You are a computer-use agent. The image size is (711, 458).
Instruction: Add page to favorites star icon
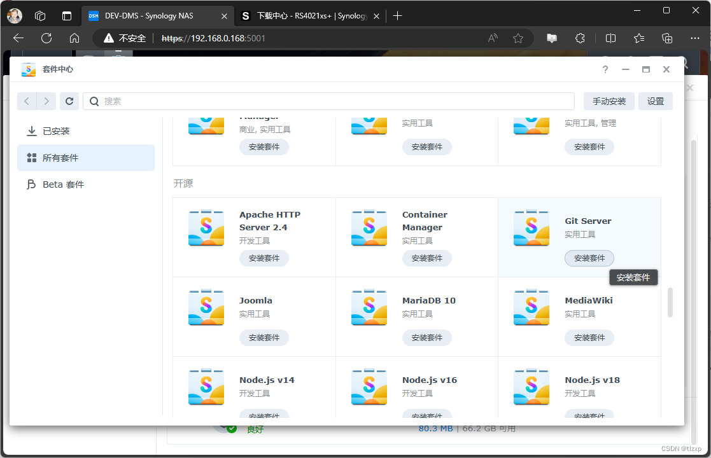(x=518, y=39)
